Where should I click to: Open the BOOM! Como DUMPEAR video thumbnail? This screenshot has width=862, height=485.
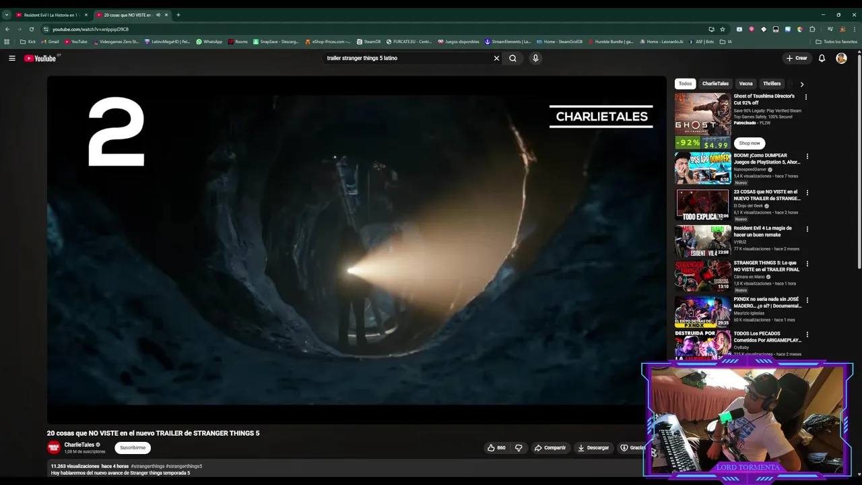pyautogui.click(x=702, y=168)
